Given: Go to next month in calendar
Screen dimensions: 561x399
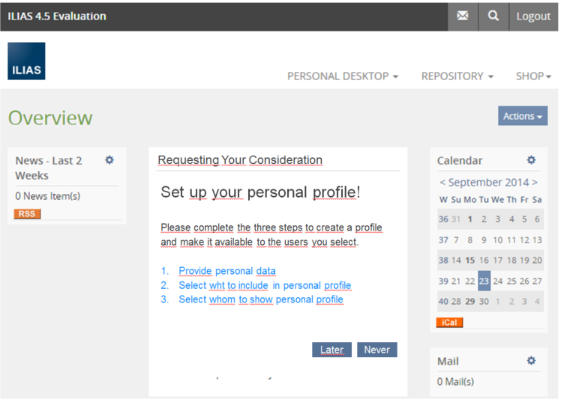Looking at the screenshot, I should click(535, 183).
